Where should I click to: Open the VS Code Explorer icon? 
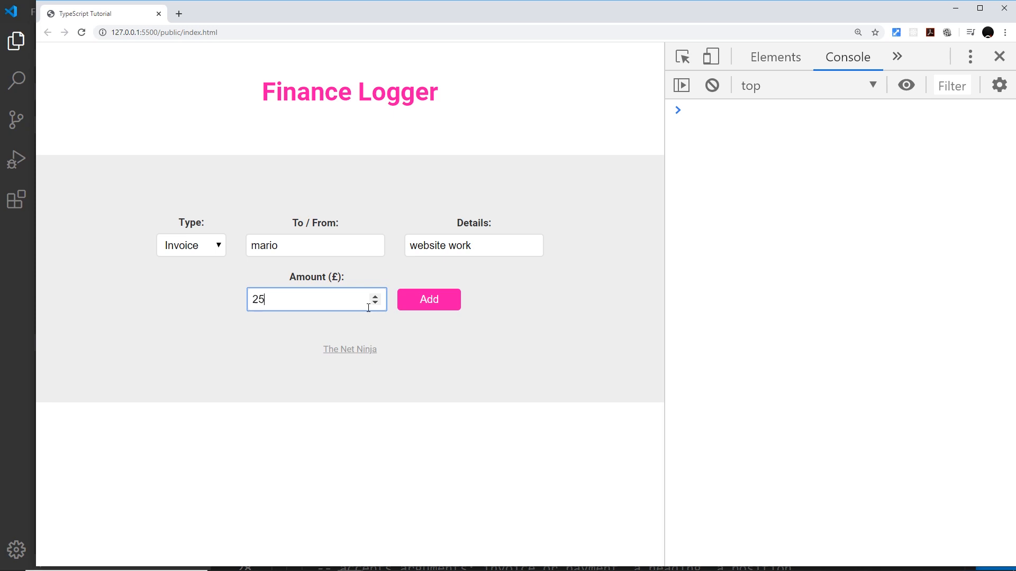click(16, 41)
